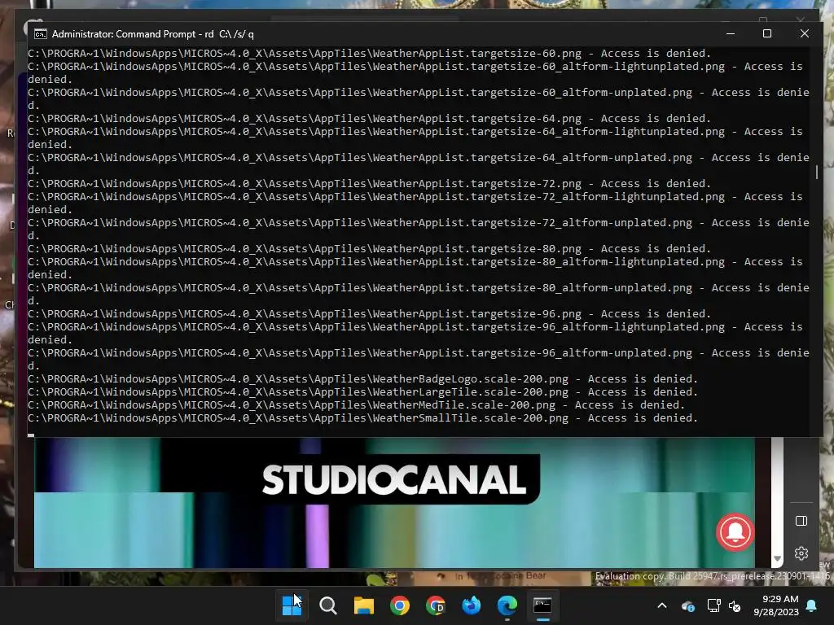
Task: Minimize the Command Prompt window
Action: tap(731, 33)
